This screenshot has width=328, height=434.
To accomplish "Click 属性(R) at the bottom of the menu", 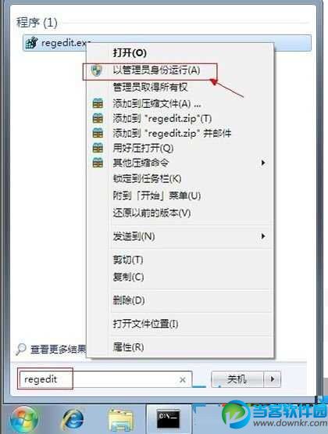I will coord(128,347).
